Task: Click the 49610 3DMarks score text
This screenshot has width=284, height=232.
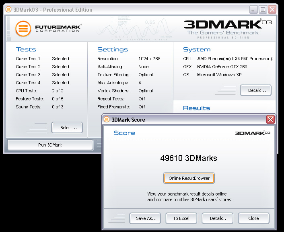Action: (x=189, y=158)
